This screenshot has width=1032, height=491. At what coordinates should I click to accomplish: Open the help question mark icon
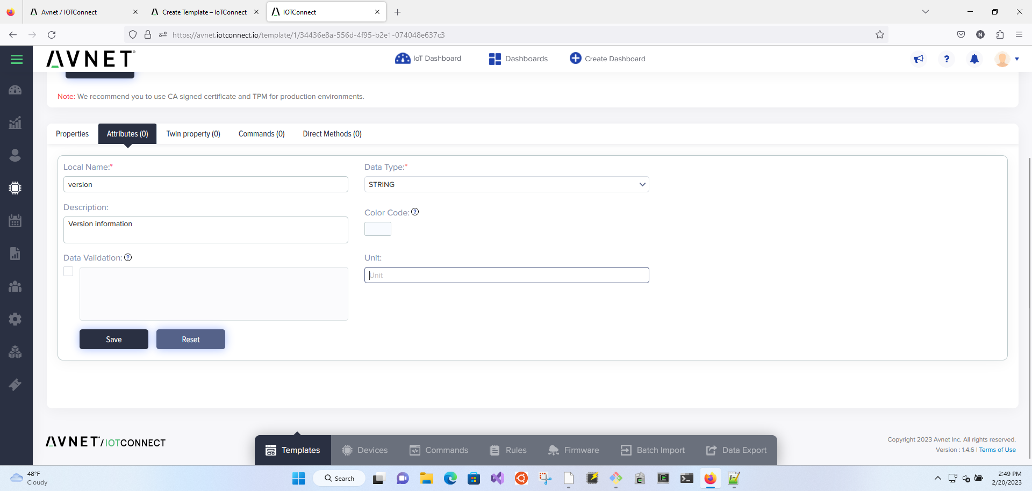pos(947,59)
